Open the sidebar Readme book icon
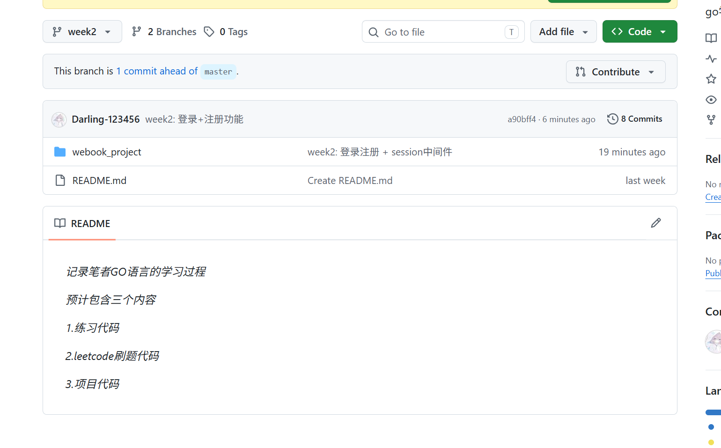 click(711, 38)
